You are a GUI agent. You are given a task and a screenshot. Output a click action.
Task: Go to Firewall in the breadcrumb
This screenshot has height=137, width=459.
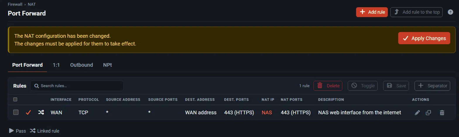[x=15, y=4]
